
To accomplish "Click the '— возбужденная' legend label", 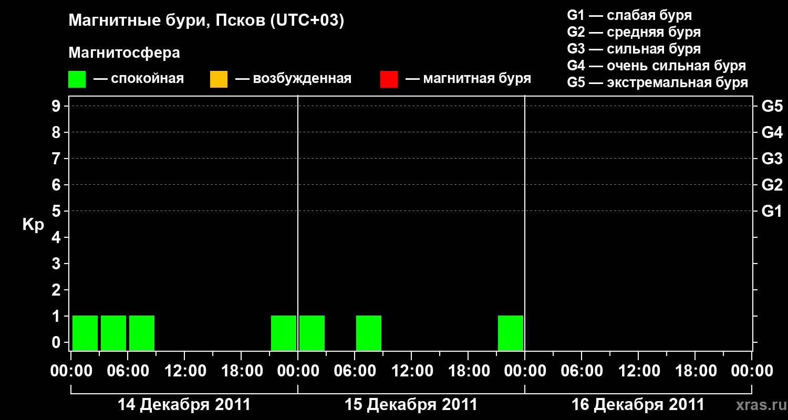I will coord(293,79).
